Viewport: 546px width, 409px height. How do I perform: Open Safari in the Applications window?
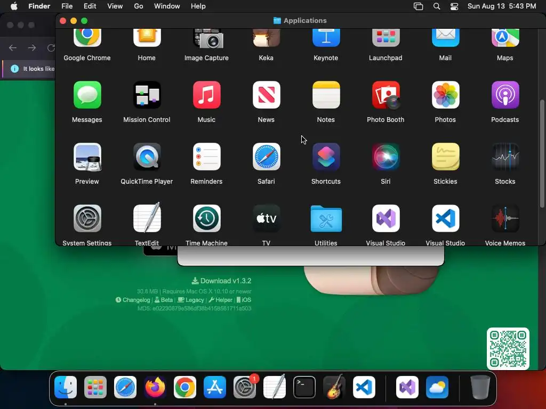click(x=266, y=157)
